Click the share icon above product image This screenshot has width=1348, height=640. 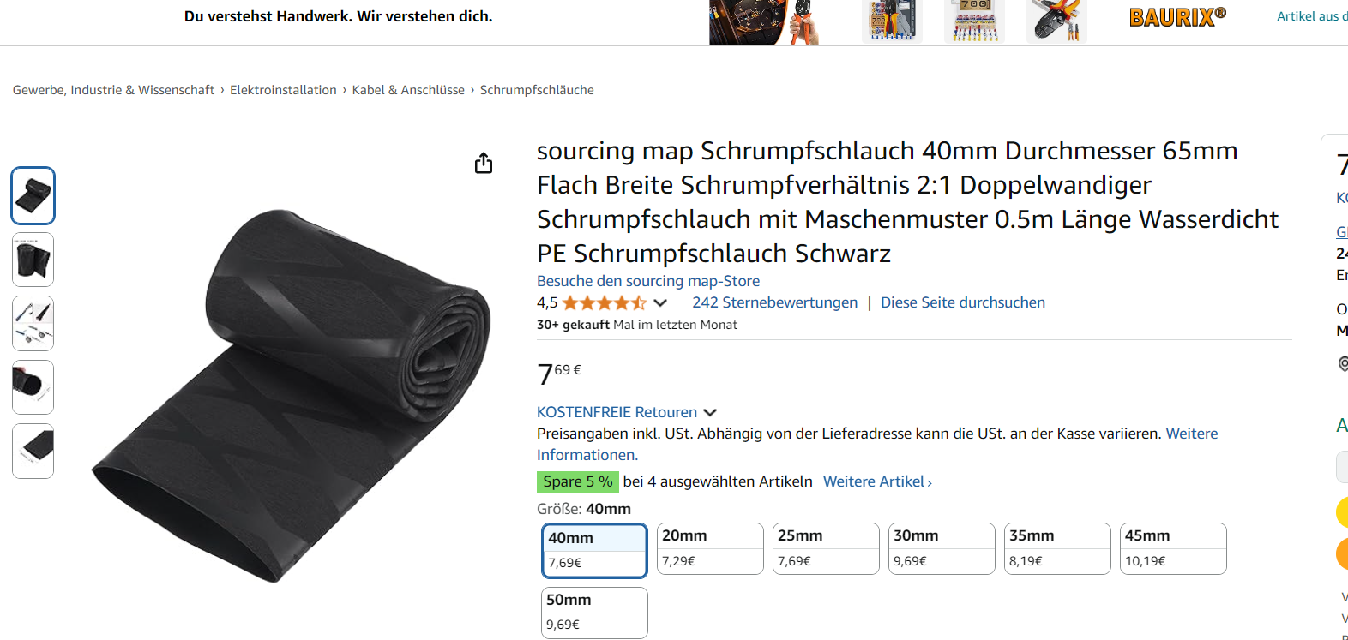(x=484, y=163)
